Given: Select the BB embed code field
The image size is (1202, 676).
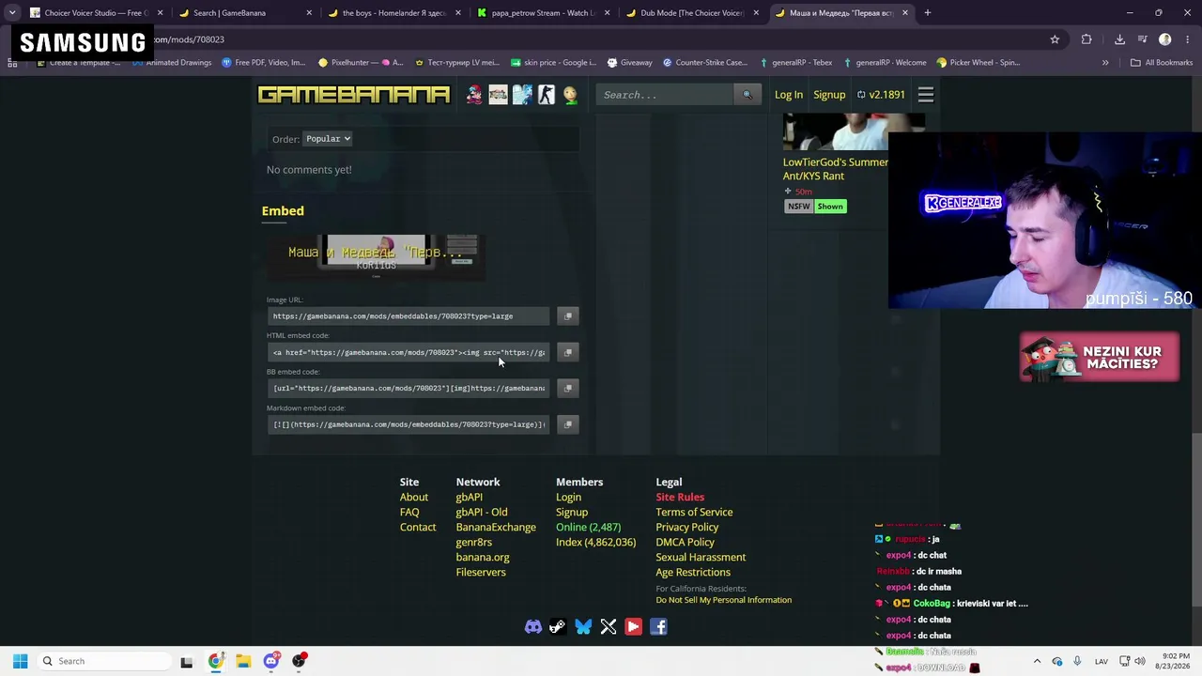Looking at the screenshot, I should click(408, 388).
